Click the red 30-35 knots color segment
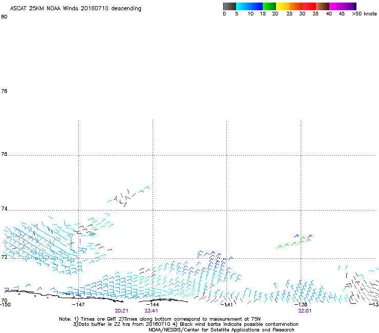This screenshot has height=333, width=379. click(x=309, y=6)
